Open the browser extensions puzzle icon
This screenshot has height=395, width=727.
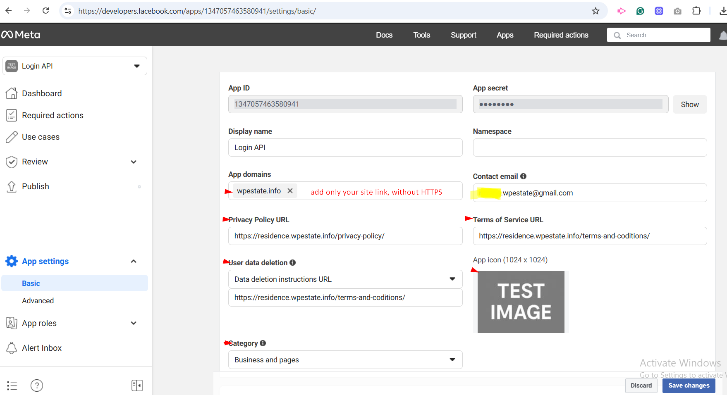pyautogui.click(x=696, y=11)
